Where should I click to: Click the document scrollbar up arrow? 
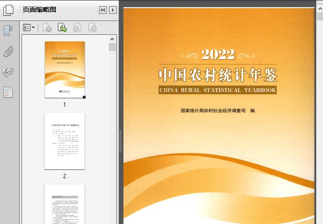320,9
